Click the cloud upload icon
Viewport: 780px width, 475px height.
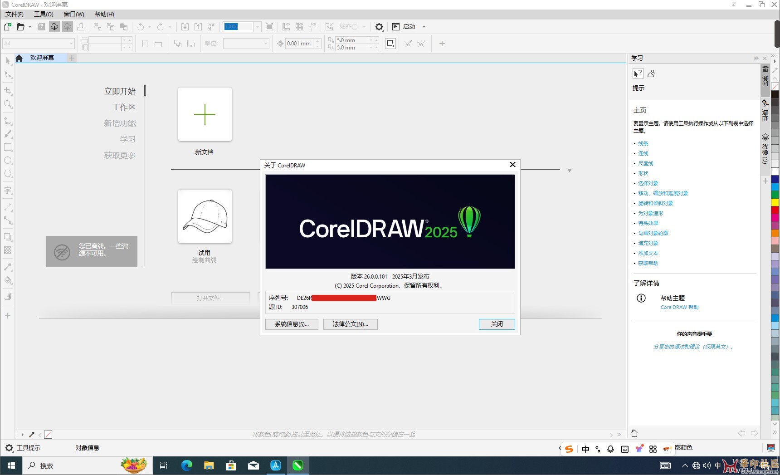(68, 27)
